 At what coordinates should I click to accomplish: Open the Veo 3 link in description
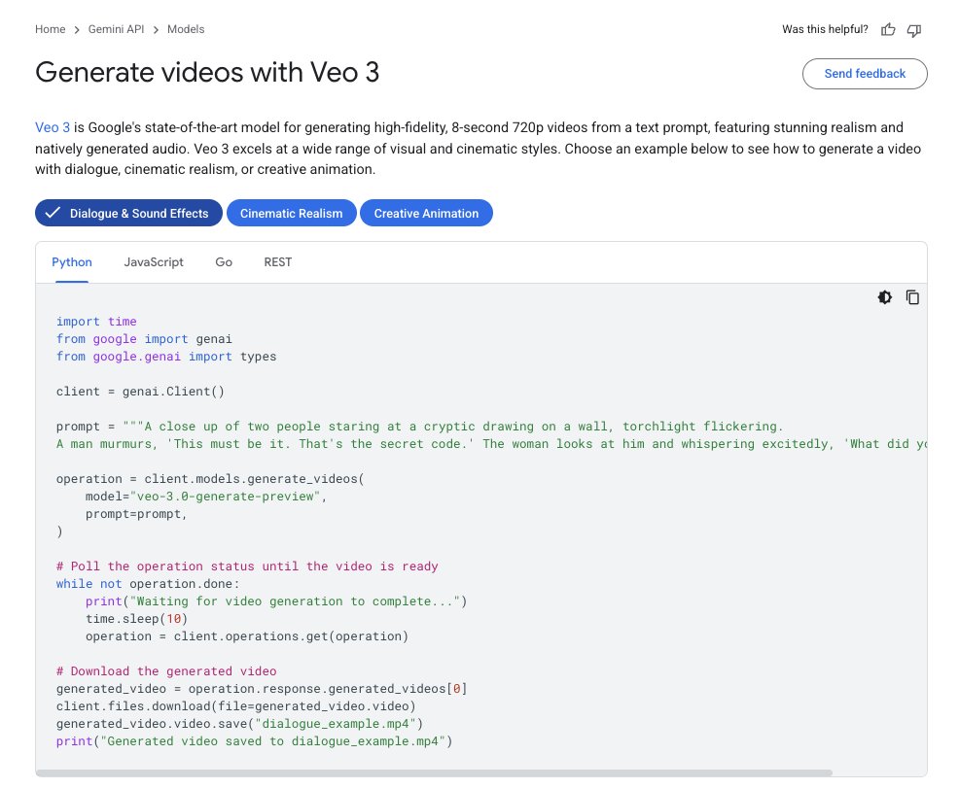52,127
